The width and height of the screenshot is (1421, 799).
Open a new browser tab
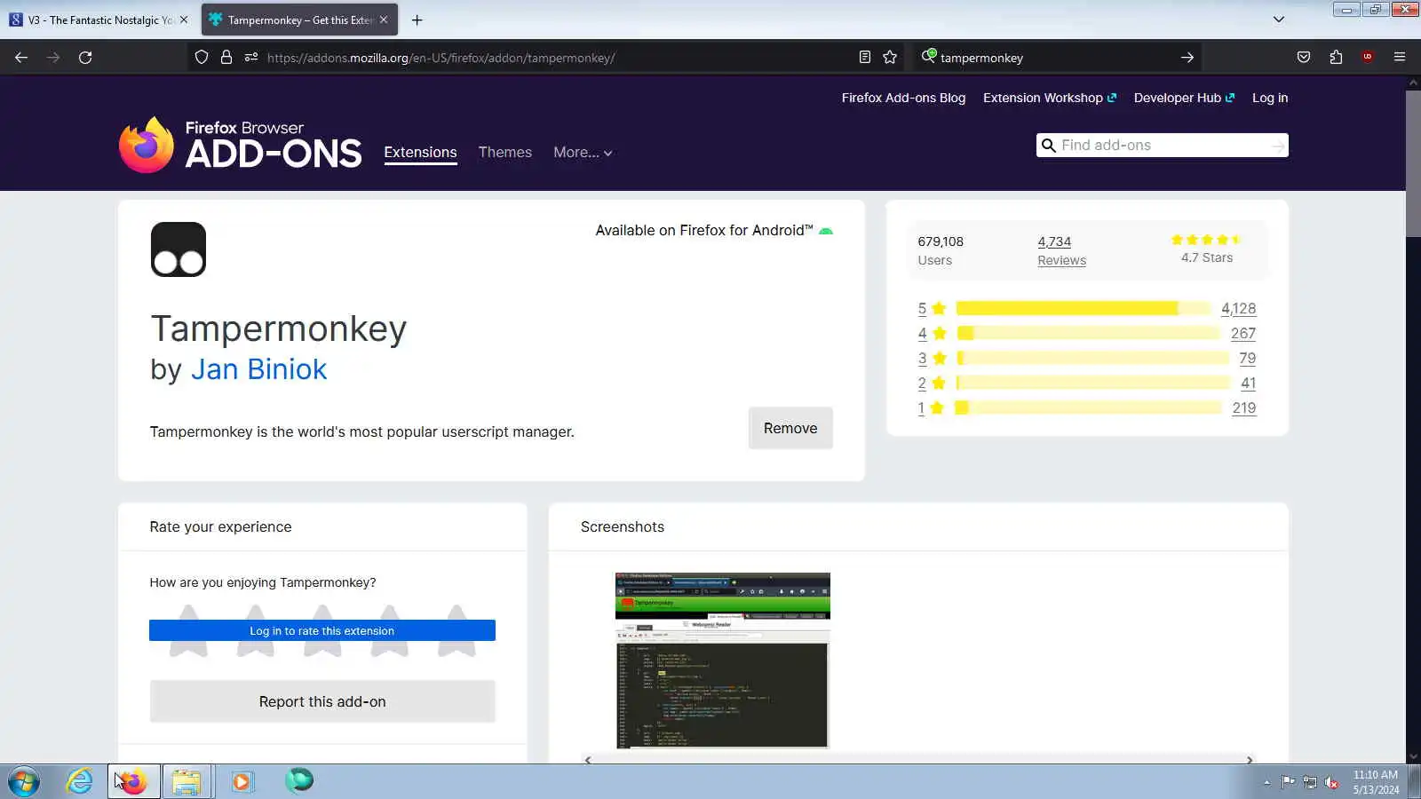(x=417, y=20)
